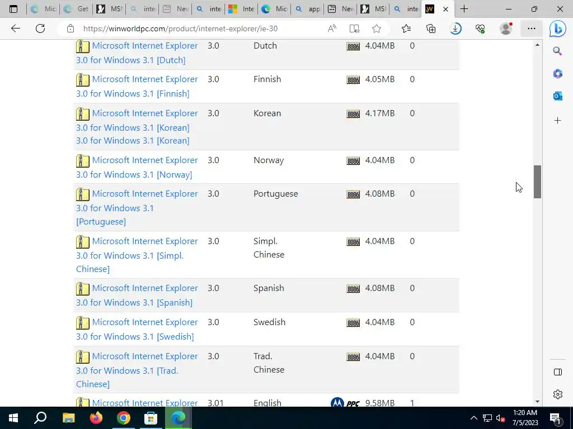Viewport: 573px width, 429px height.
Task: Click the 'Portuguese' language cell
Action: (x=275, y=194)
